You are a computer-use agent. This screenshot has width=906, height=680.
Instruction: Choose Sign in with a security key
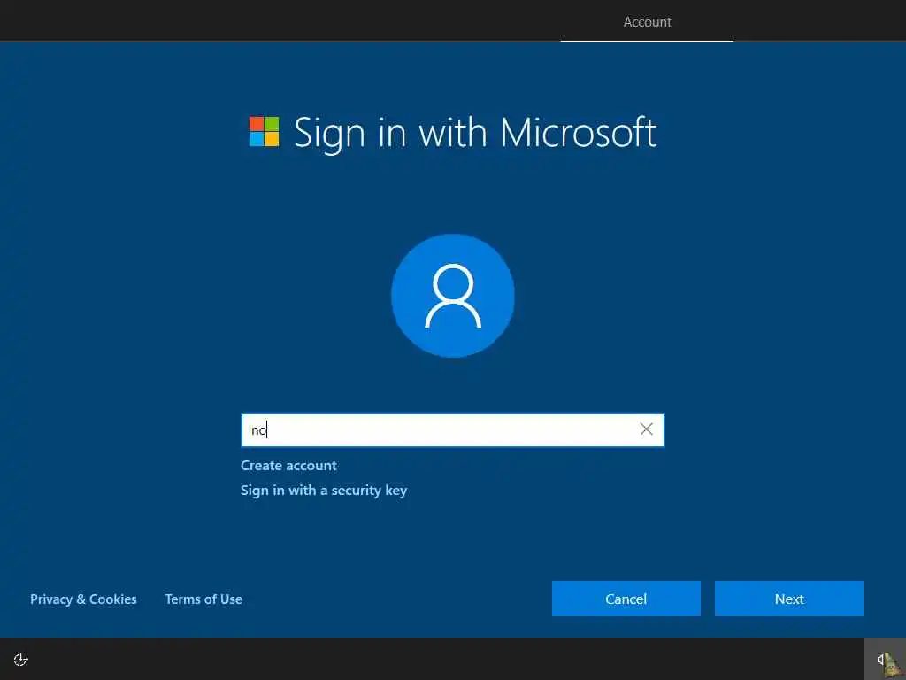(324, 491)
